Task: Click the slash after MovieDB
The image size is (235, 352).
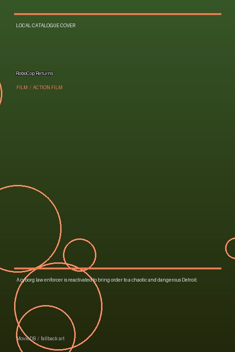Action: pyautogui.click(x=38, y=338)
